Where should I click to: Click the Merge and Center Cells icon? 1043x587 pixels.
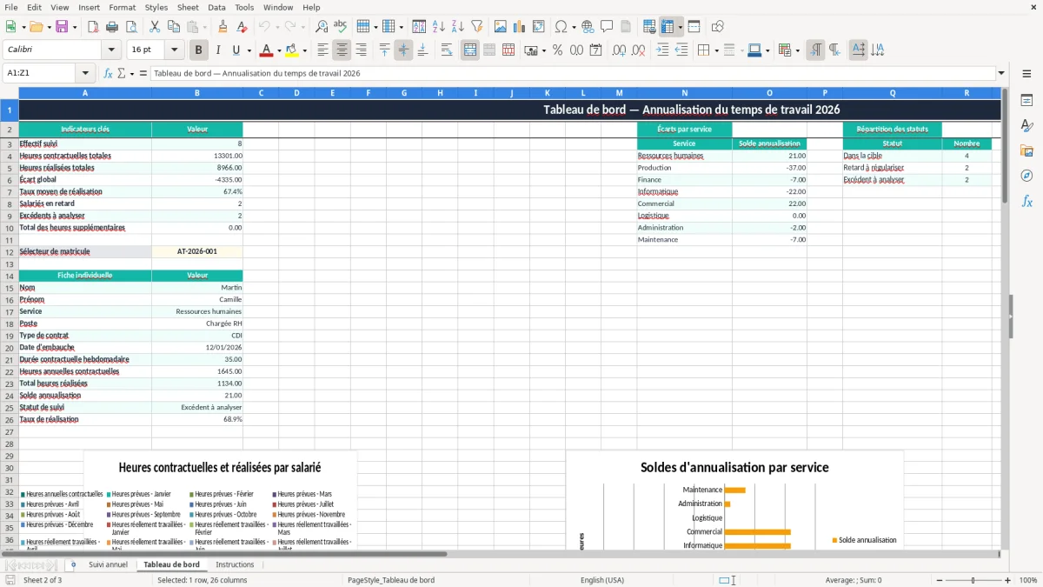point(470,50)
